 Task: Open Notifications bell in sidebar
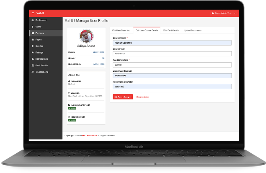coord(33,59)
